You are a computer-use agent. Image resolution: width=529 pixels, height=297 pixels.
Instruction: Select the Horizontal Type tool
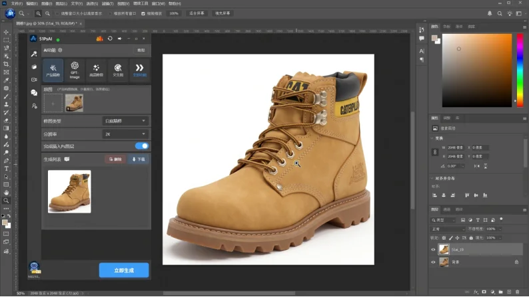[6, 169]
